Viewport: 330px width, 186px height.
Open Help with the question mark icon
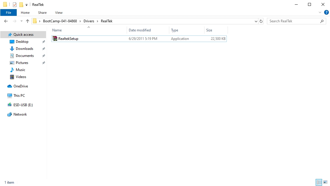click(326, 12)
